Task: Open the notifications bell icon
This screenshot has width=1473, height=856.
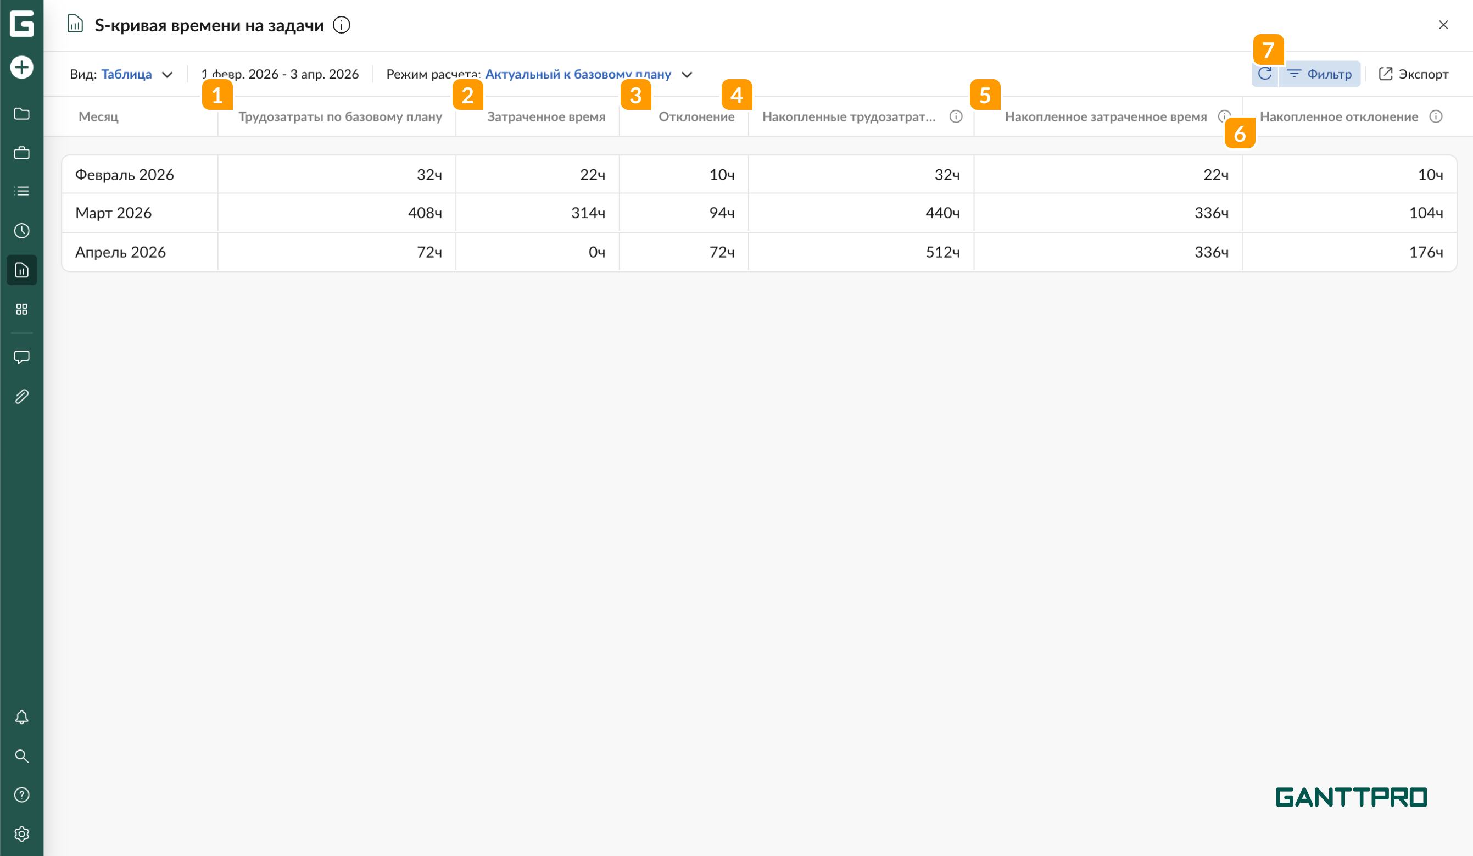Action: coord(21,717)
